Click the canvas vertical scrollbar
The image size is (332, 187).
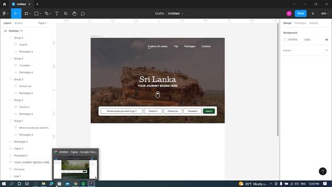[278, 79]
